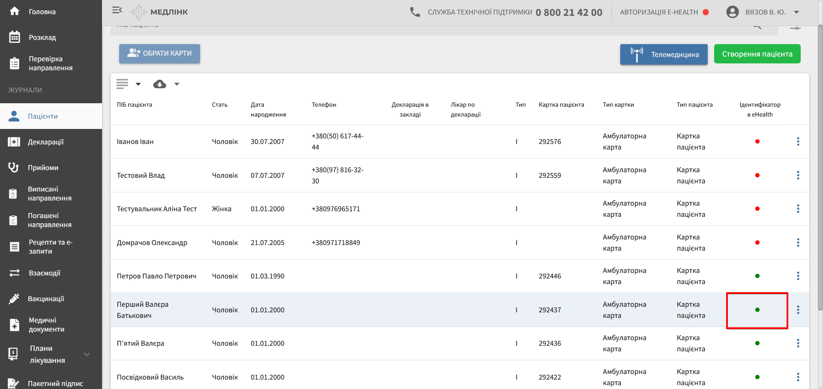Viewport: 823px width, 389px height.
Task: Open three-dot menu for Петров Павло Петрович
Action: click(x=798, y=276)
